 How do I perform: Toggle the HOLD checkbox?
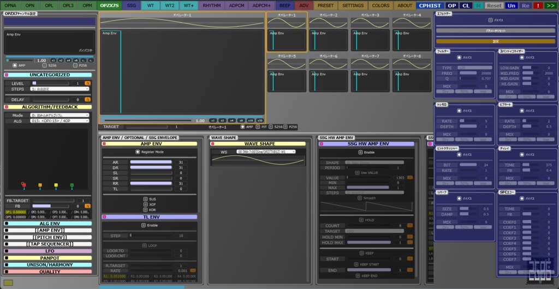coord(361,220)
